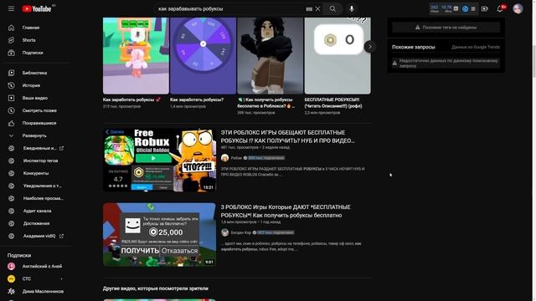Click Данные из Google Trends label

coord(476,47)
